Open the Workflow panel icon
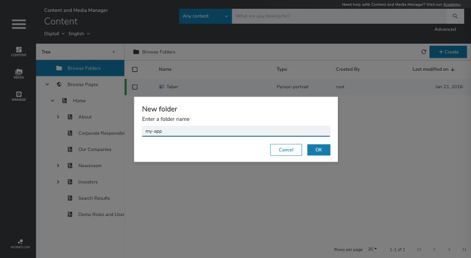This screenshot has height=258, width=471. coord(19,244)
